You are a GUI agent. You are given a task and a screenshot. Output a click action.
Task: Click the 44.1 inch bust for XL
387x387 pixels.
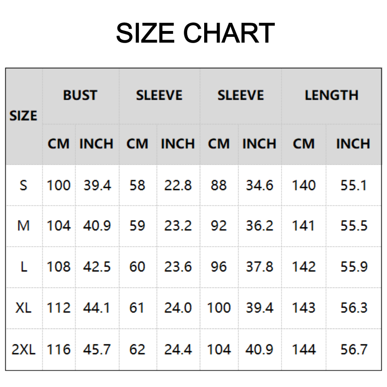pos(97,308)
